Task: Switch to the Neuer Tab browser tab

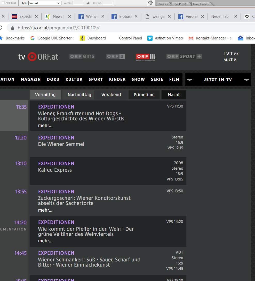Action: point(220,16)
